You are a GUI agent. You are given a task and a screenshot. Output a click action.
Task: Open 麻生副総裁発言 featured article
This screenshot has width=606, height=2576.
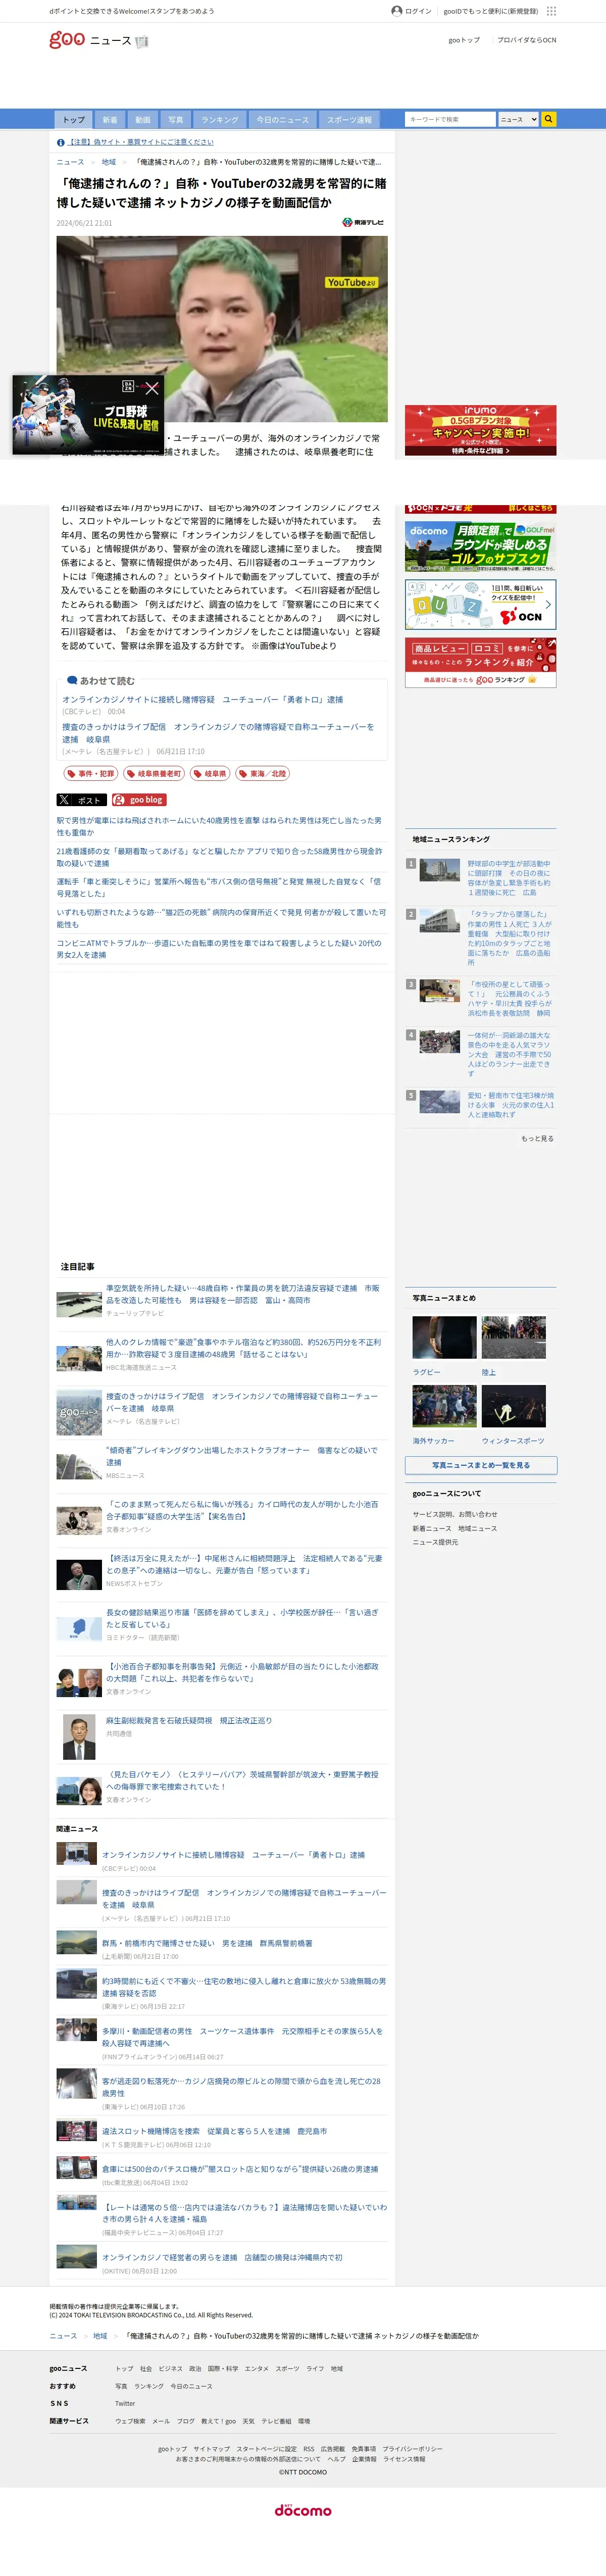point(189,1721)
